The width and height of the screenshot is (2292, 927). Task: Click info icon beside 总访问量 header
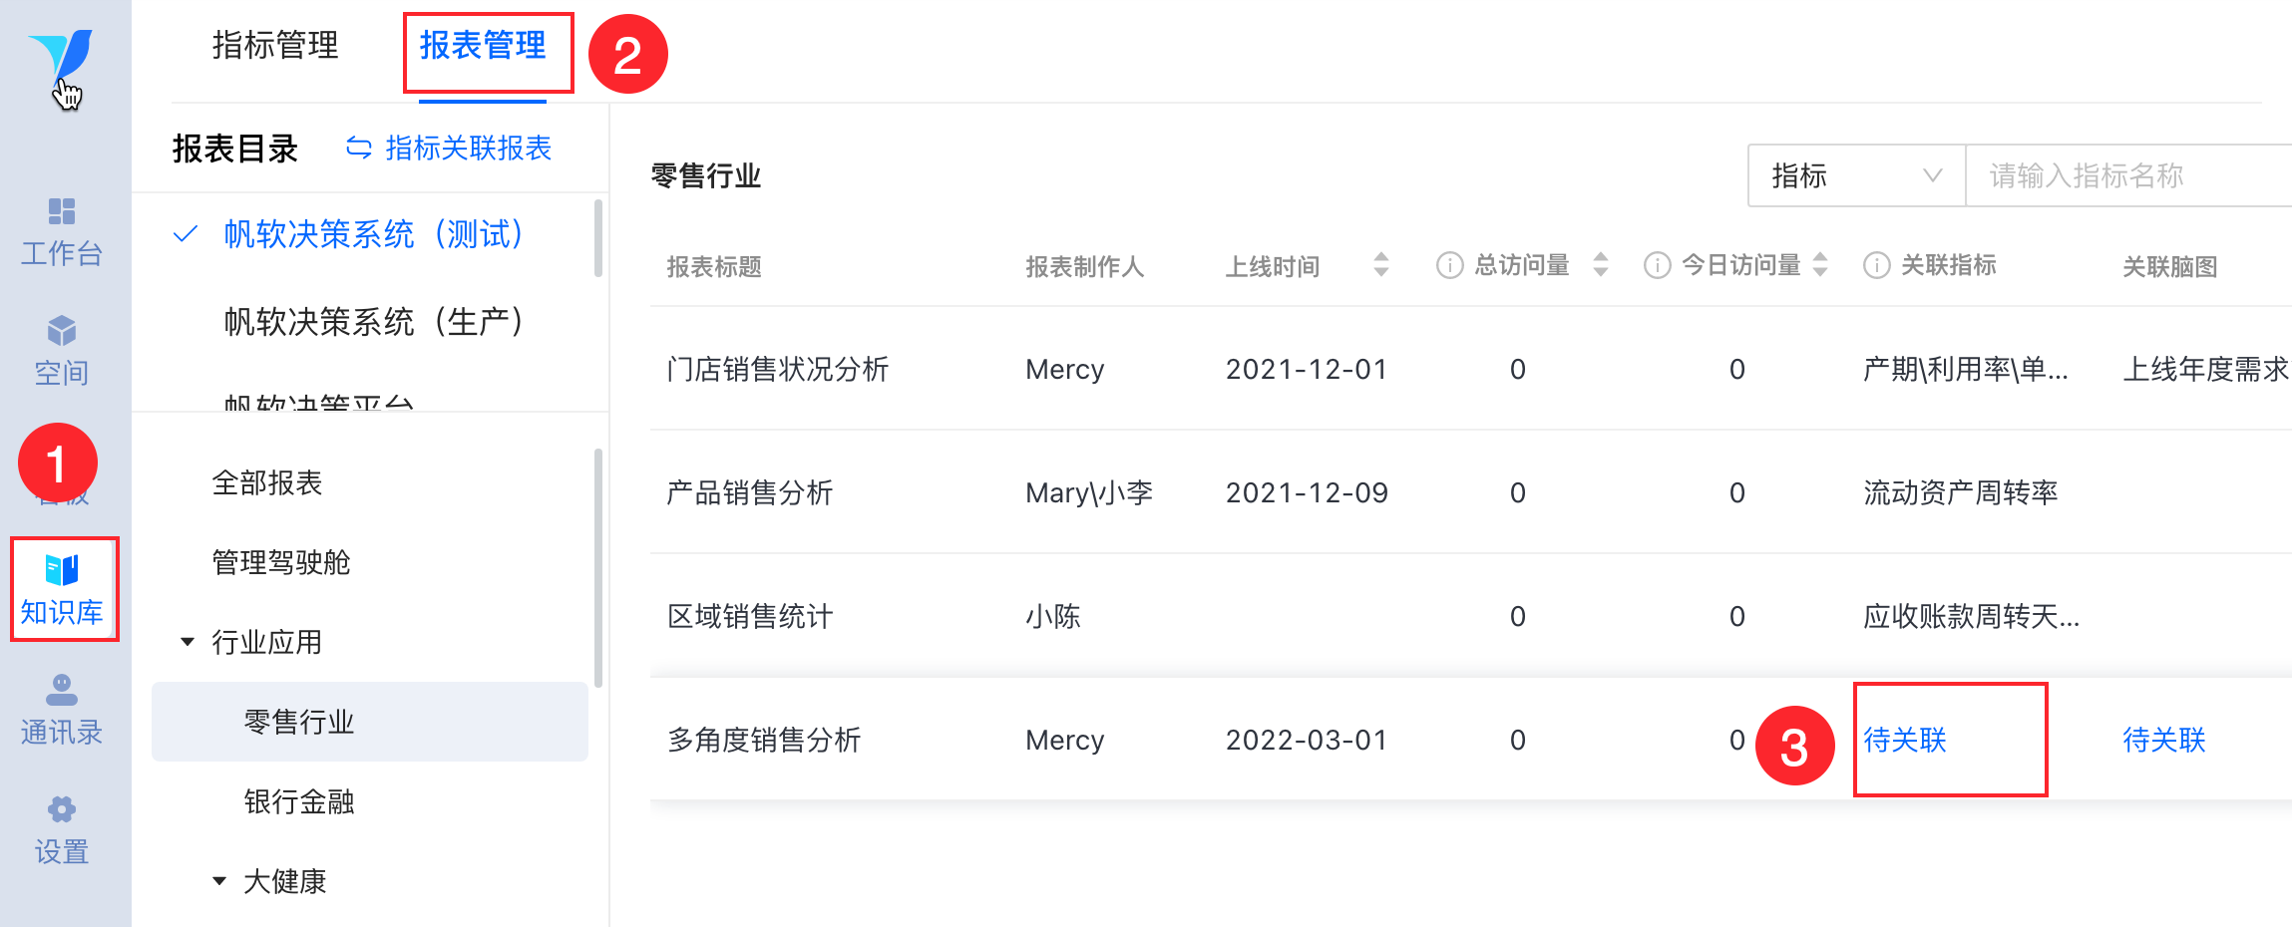[x=1449, y=266]
